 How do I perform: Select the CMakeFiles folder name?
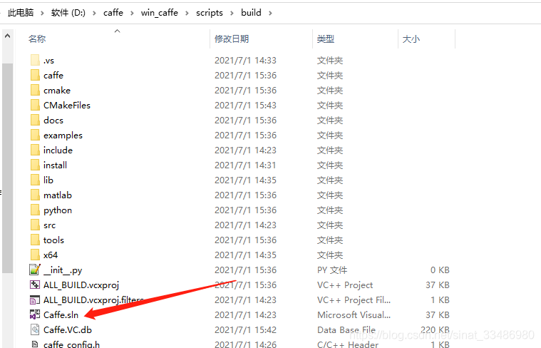click(67, 105)
